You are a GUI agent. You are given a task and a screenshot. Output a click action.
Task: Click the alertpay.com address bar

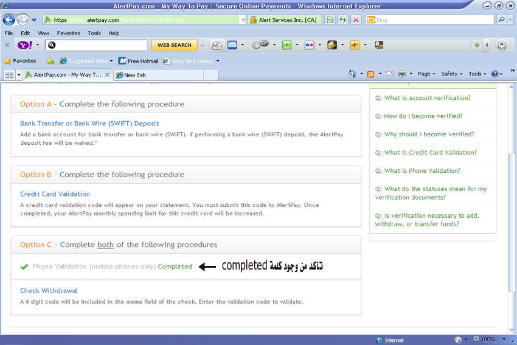(141, 20)
